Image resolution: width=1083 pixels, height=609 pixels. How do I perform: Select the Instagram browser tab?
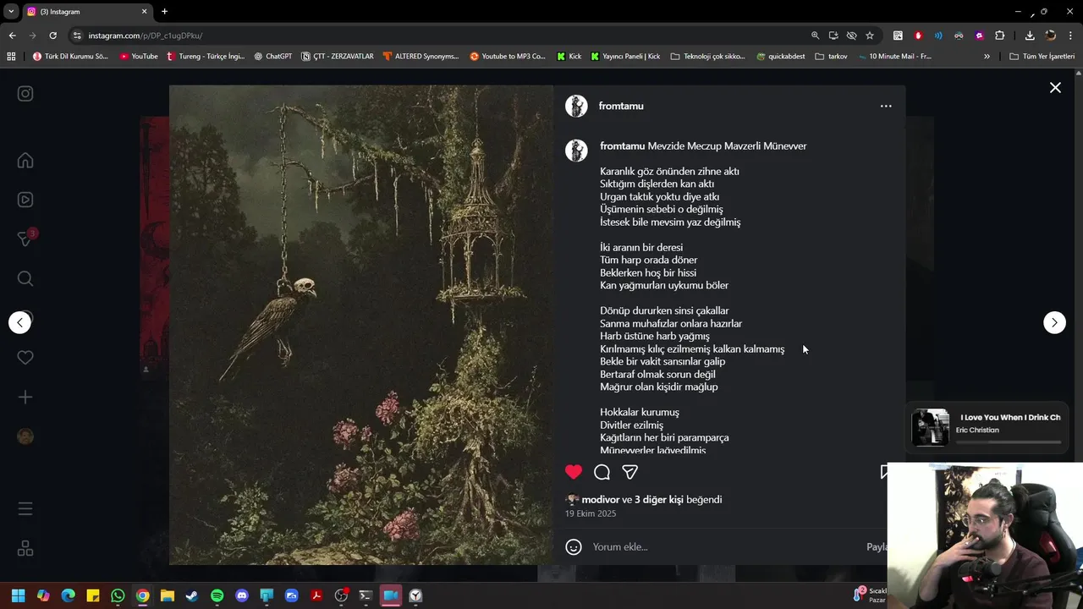point(87,12)
